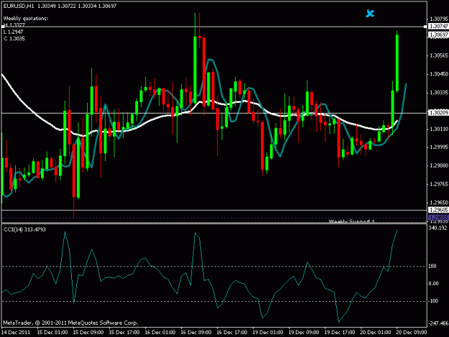Click the 16 Dec 01:00 time label
The width and height of the screenshot is (449, 337).
tap(160, 333)
